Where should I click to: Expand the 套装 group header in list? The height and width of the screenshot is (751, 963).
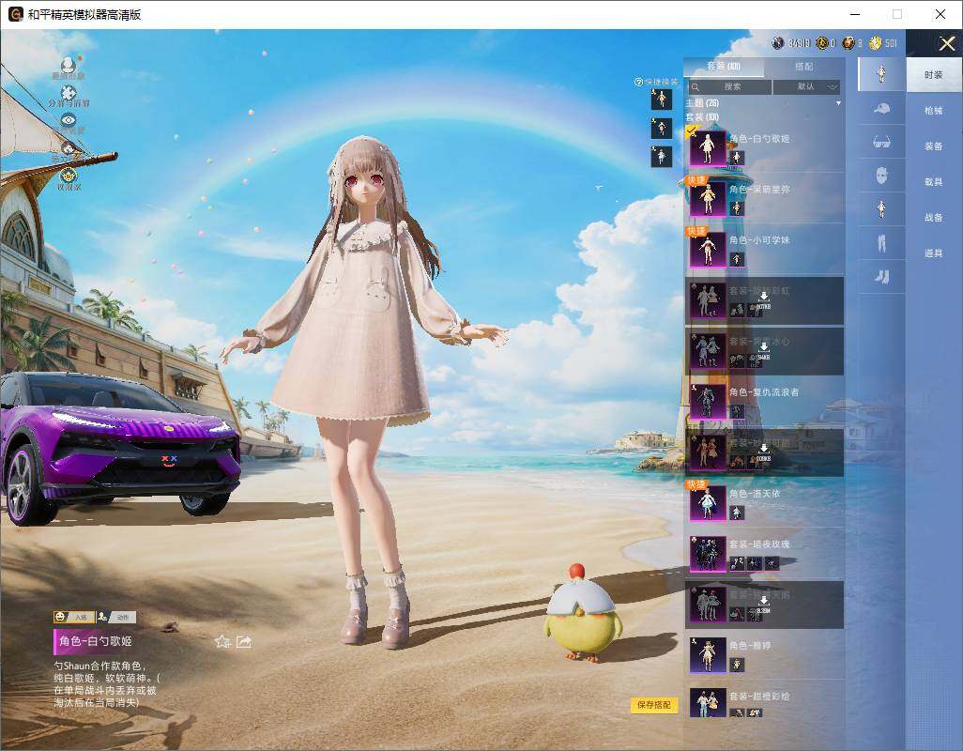702,116
